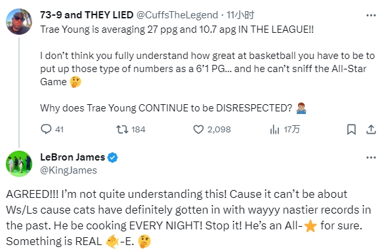The image size is (388, 249).
Task: Click LeBron James verified badge
Action: pos(112,157)
